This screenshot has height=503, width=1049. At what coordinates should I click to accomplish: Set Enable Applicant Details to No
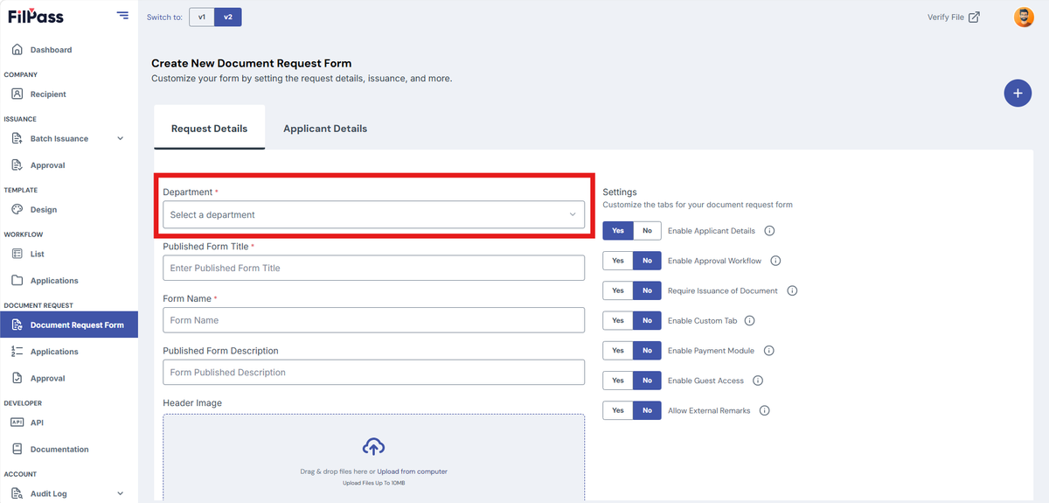647,231
